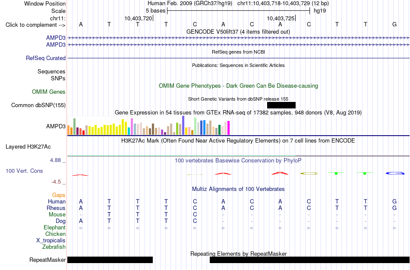Click the RefSeq Curated track label

46,58
